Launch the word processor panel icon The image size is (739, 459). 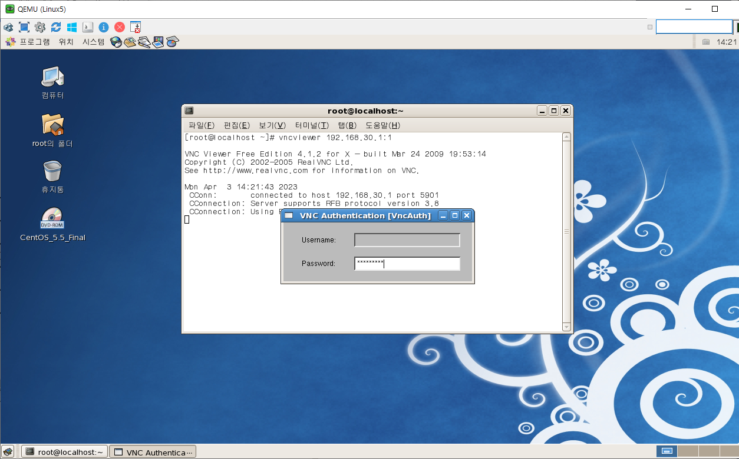pos(144,42)
